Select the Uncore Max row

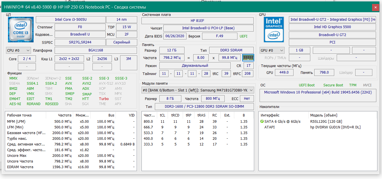point(71,155)
